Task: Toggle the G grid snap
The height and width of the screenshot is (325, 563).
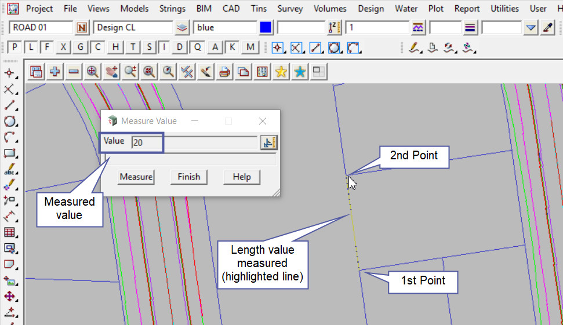Action: point(81,47)
